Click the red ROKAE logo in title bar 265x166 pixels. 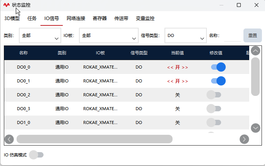click(7, 5)
